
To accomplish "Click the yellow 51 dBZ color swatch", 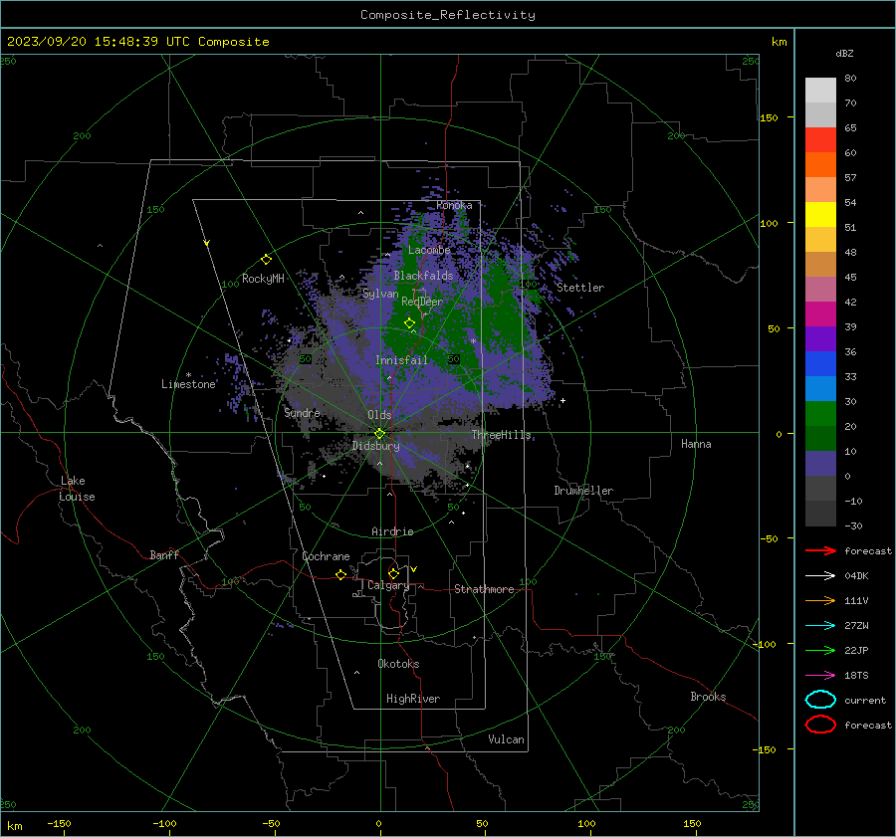I will coord(820,214).
